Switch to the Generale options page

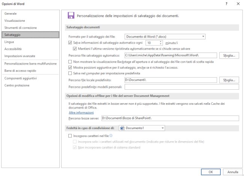11,14
